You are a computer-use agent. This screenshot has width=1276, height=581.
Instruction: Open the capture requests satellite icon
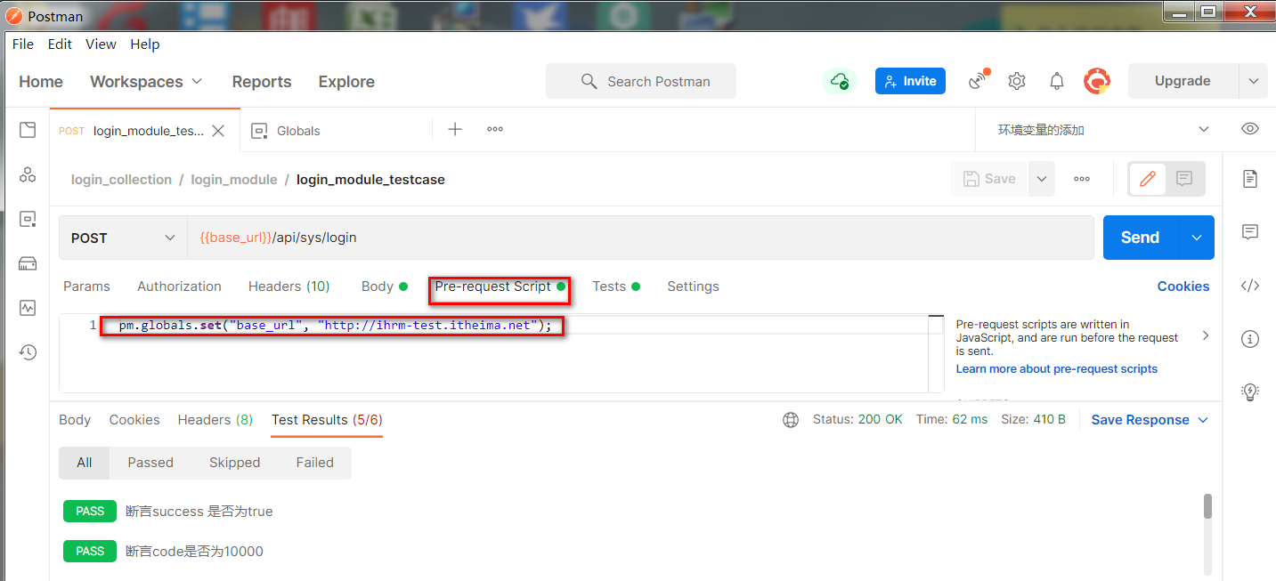pyautogui.click(x=979, y=81)
